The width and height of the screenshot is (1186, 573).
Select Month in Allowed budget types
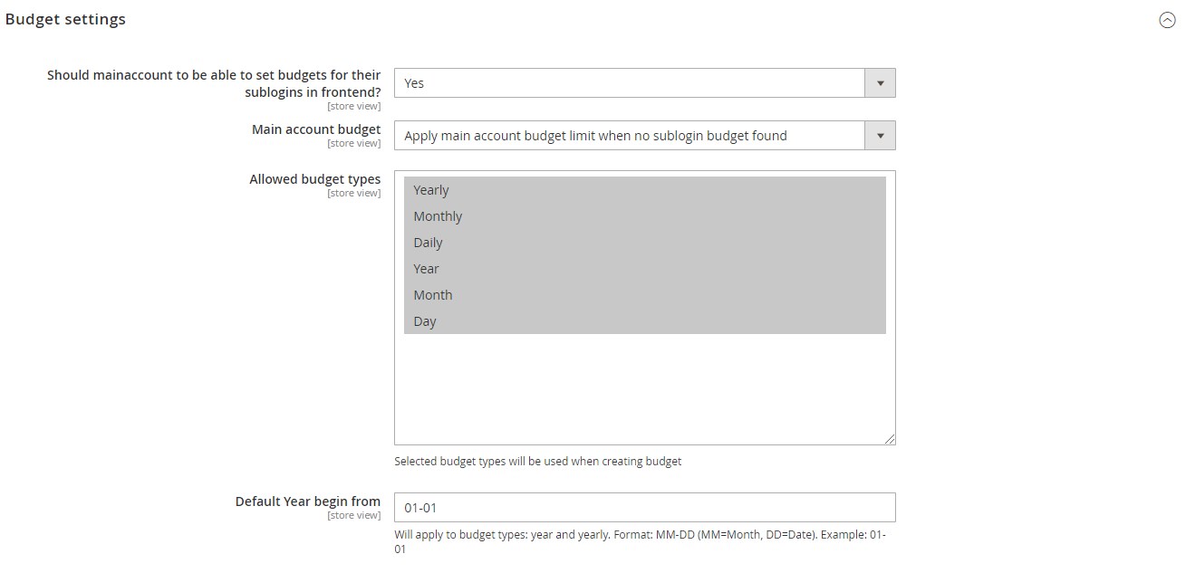pos(644,295)
